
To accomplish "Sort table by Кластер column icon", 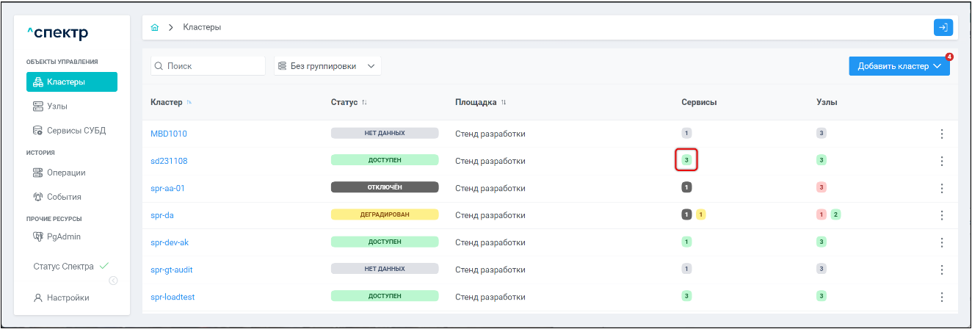I will [189, 102].
